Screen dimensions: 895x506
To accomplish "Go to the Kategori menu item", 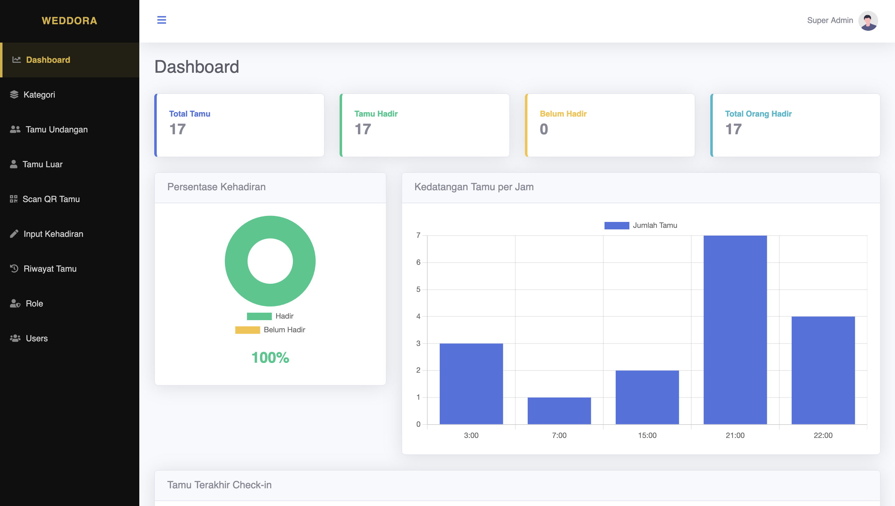I will pyautogui.click(x=70, y=94).
